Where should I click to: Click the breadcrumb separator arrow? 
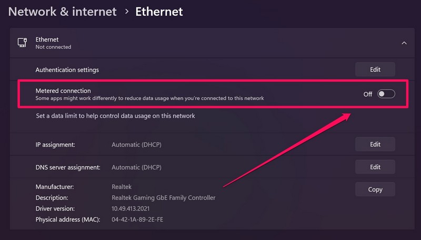(127, 12)
